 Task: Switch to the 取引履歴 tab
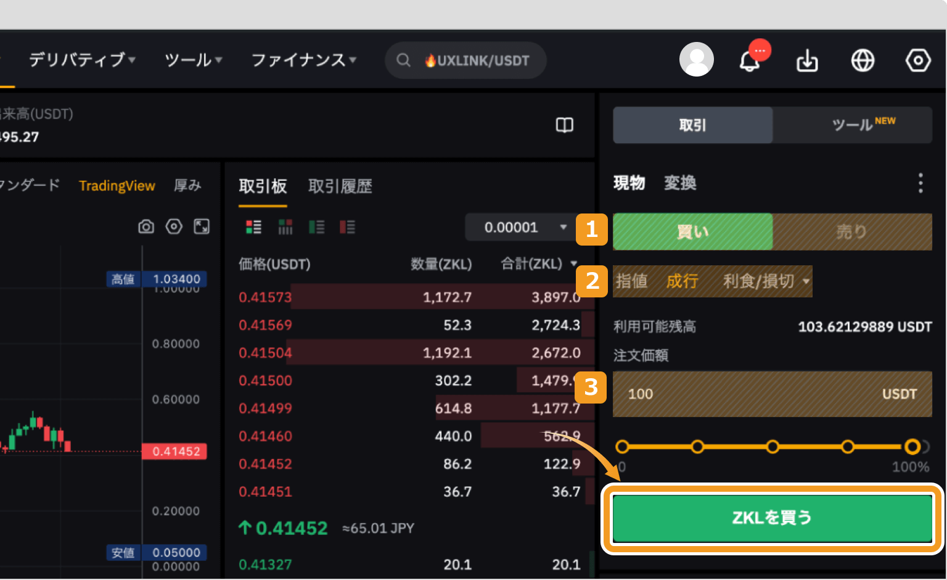tap(340, 186)
